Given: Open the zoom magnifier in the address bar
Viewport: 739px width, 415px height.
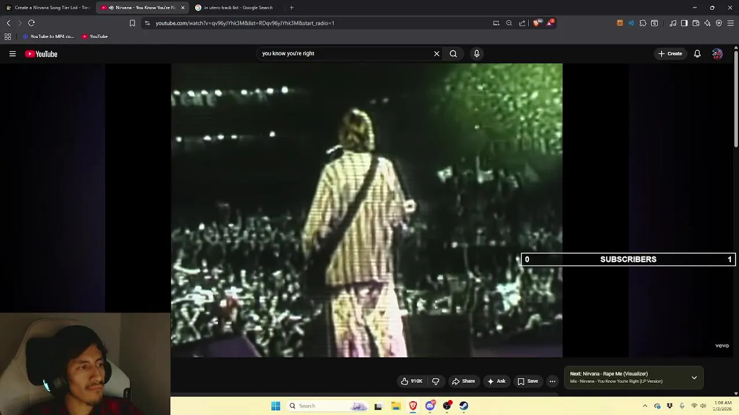Looking at the screenshot, I should 509,23.
